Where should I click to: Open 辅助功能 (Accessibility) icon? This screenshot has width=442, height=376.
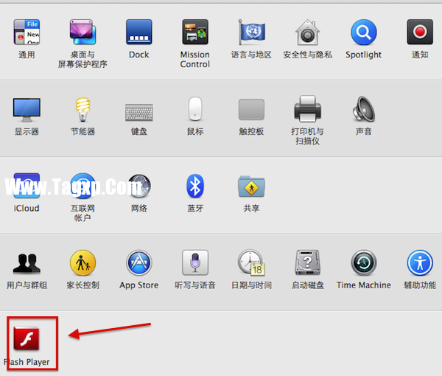point(420,262)
